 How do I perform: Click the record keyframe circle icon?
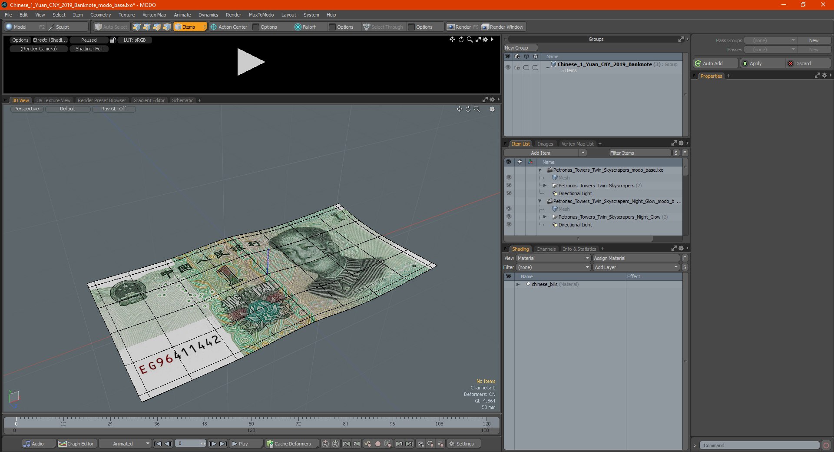coord(377,444)
